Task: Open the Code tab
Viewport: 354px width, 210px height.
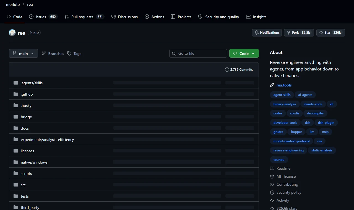Action: click(15, 17)
